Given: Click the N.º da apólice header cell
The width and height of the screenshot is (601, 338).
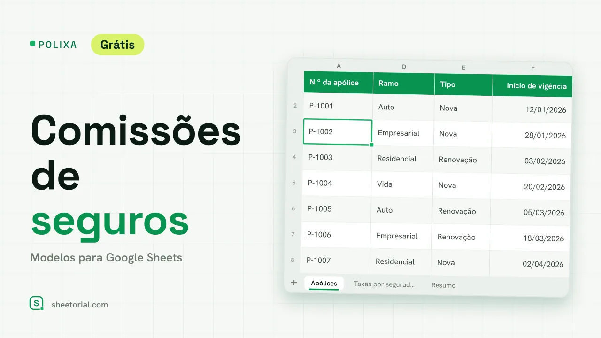Looking at the screenshot, I should [339, 83].
